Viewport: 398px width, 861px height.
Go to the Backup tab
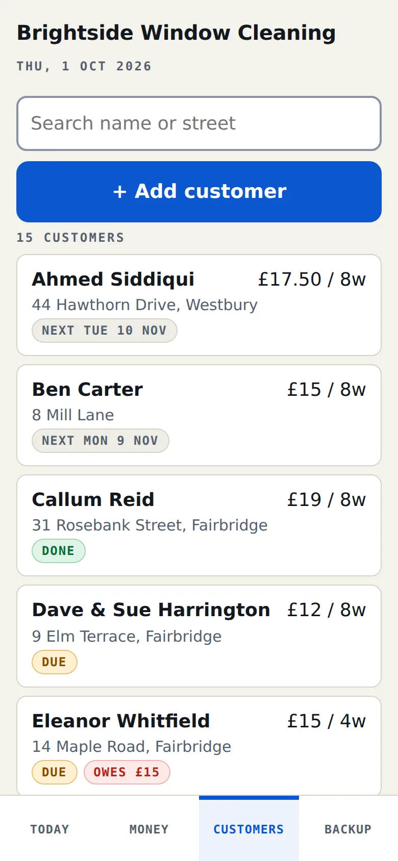click(348, 829)
